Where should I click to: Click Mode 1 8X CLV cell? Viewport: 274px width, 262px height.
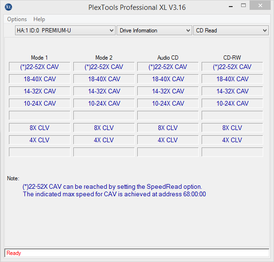point(39,128)
